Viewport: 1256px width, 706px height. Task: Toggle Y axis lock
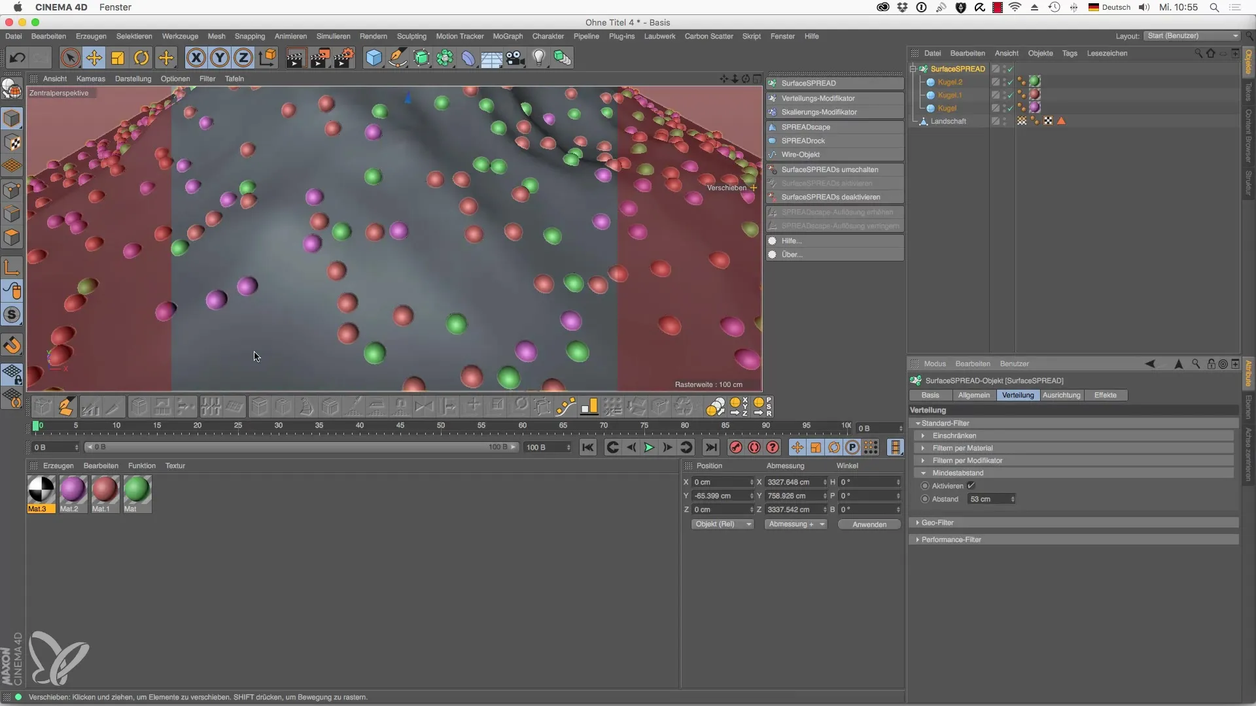[220, 58]
